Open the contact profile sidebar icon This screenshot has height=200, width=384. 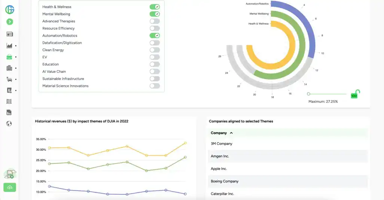[10, 90]
